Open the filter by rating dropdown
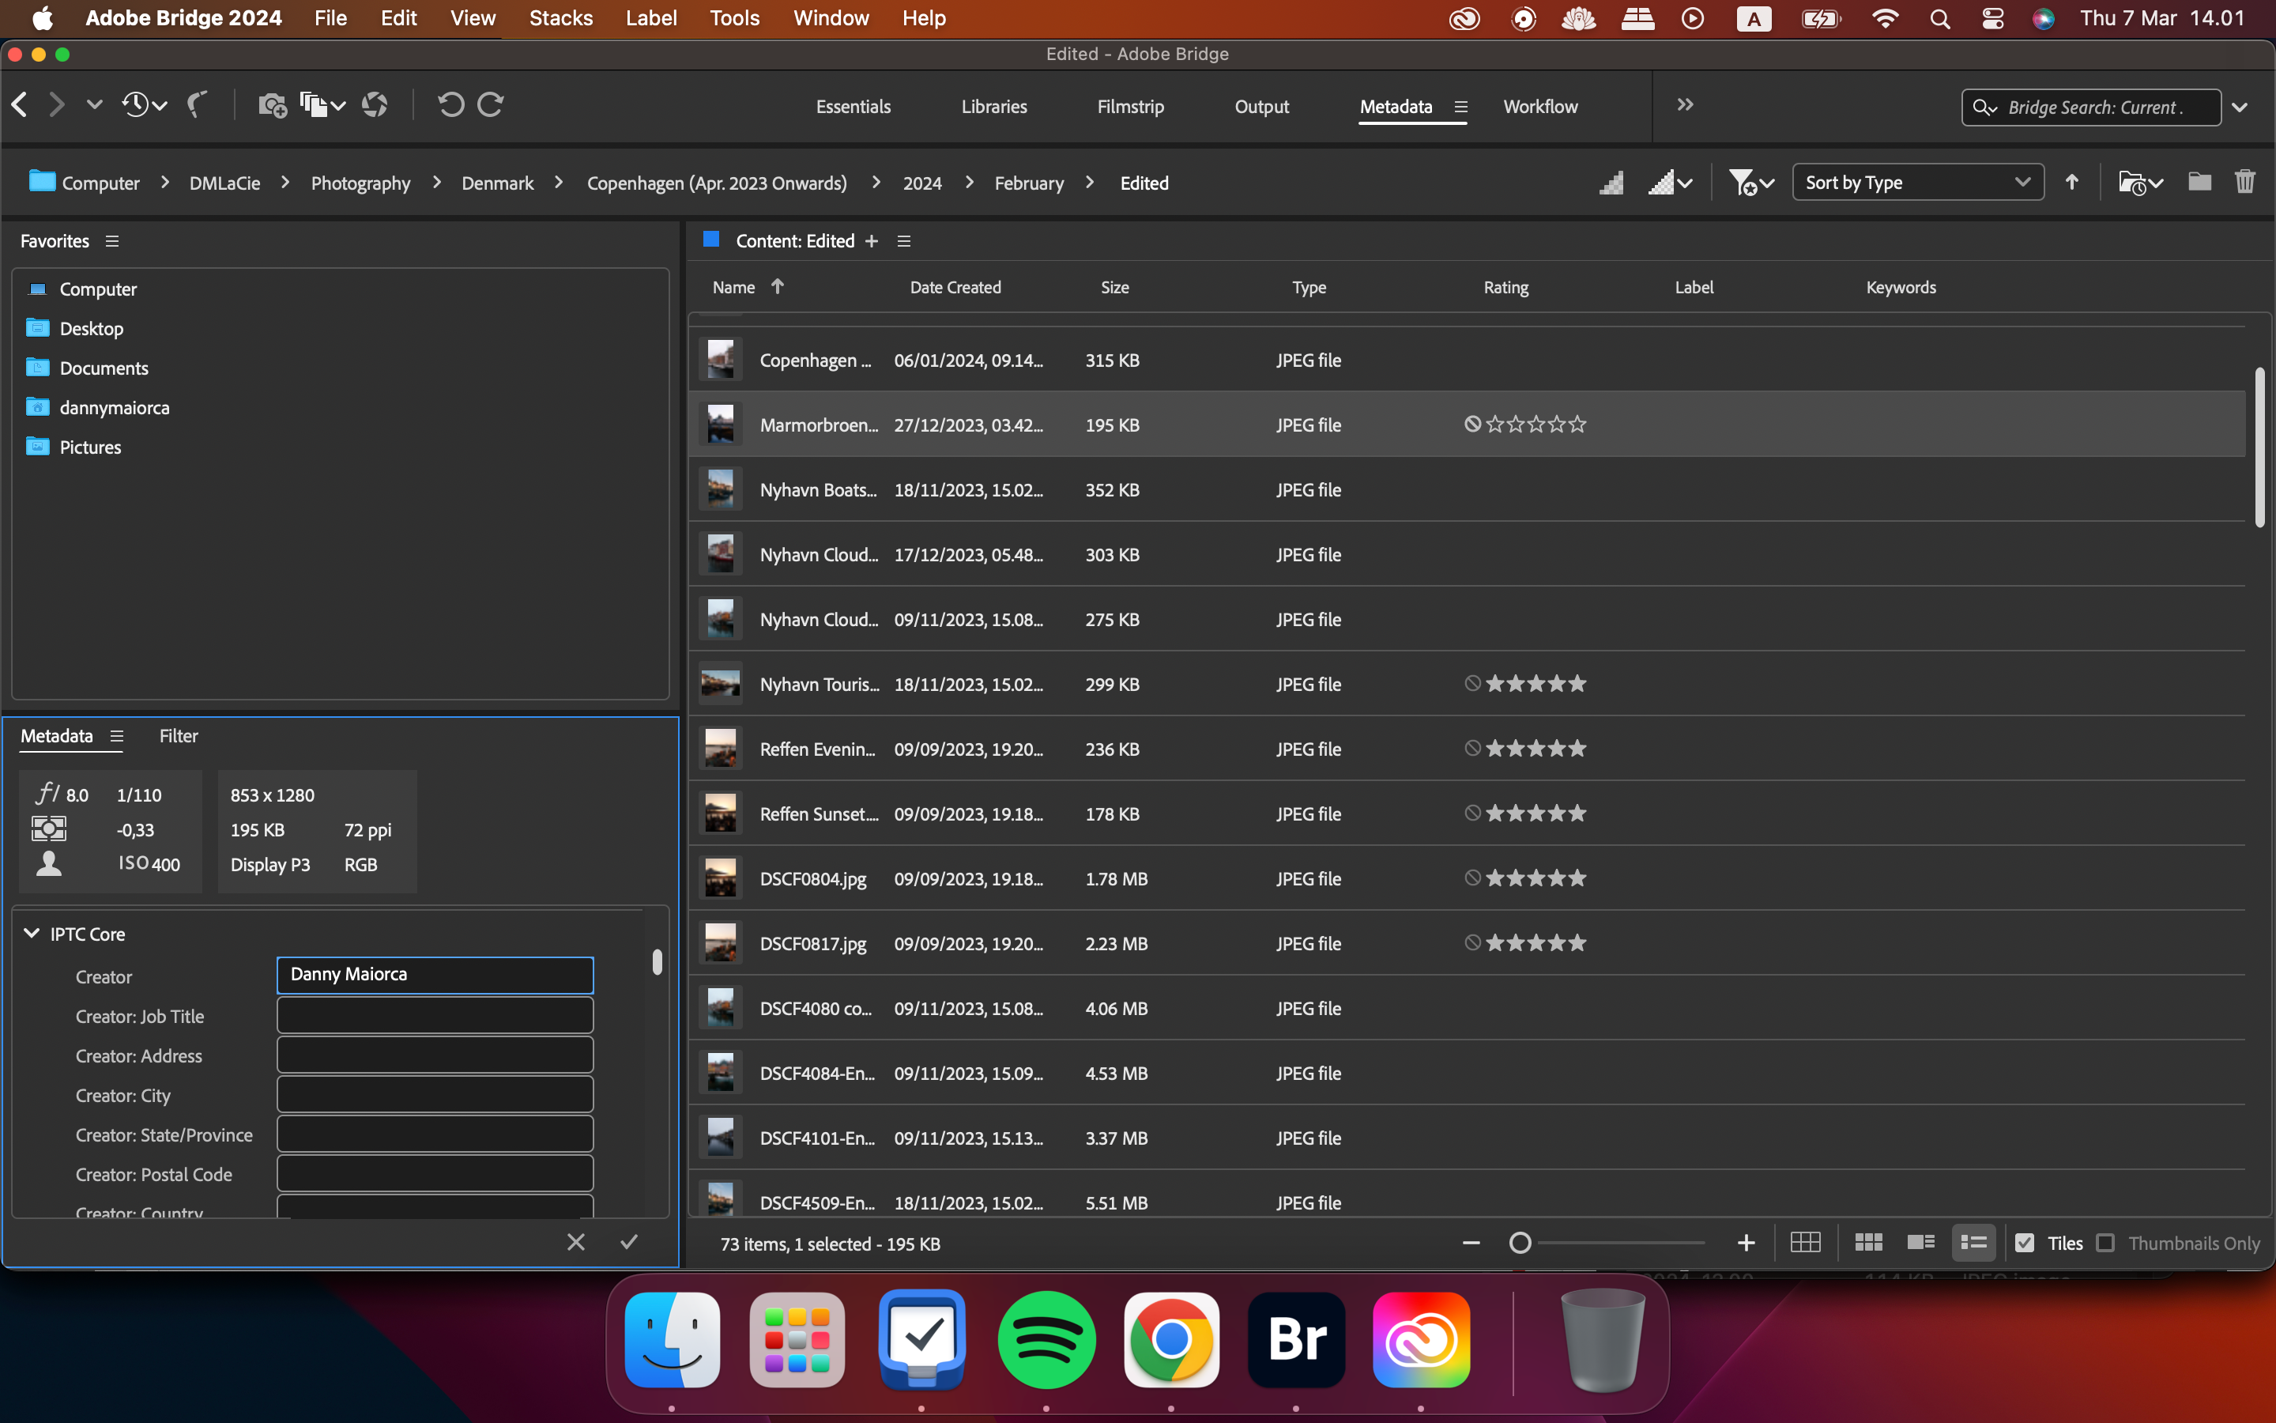 (1751, 182)
